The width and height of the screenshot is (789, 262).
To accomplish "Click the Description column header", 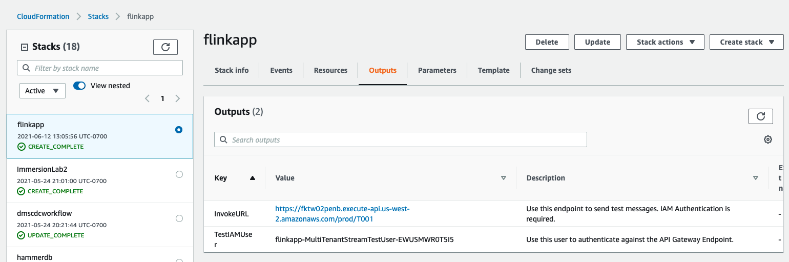I will 546,178.
